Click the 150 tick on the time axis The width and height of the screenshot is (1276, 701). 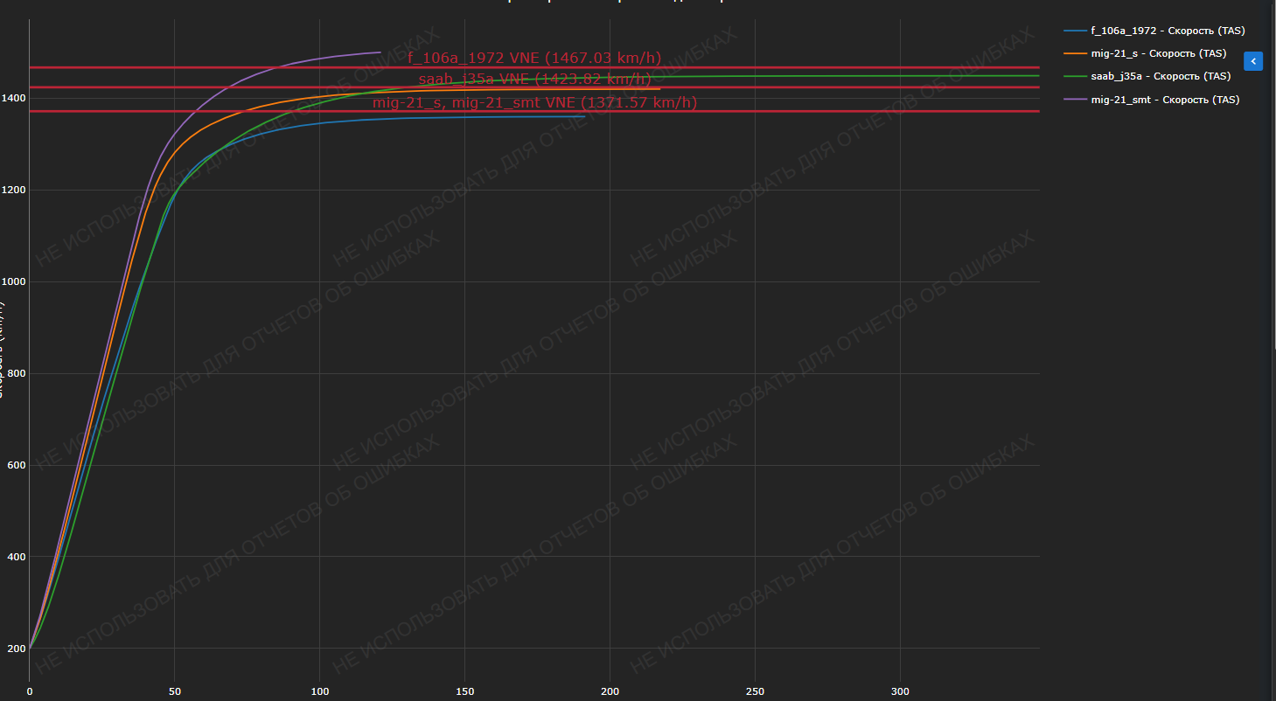point(464,692)
